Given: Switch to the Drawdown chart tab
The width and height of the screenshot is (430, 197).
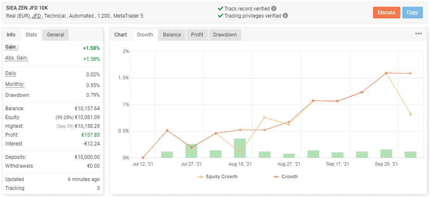Looking at the screenshot, I should pos(225,35).
